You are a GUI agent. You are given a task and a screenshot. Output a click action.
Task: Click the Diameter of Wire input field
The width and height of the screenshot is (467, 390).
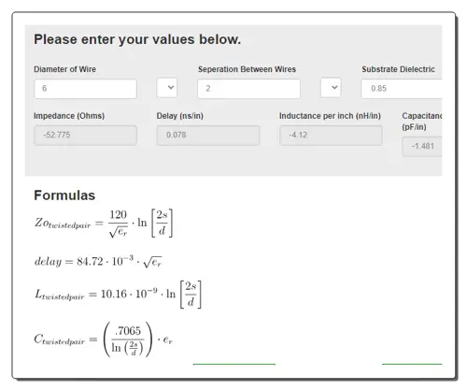pos(85,89)
